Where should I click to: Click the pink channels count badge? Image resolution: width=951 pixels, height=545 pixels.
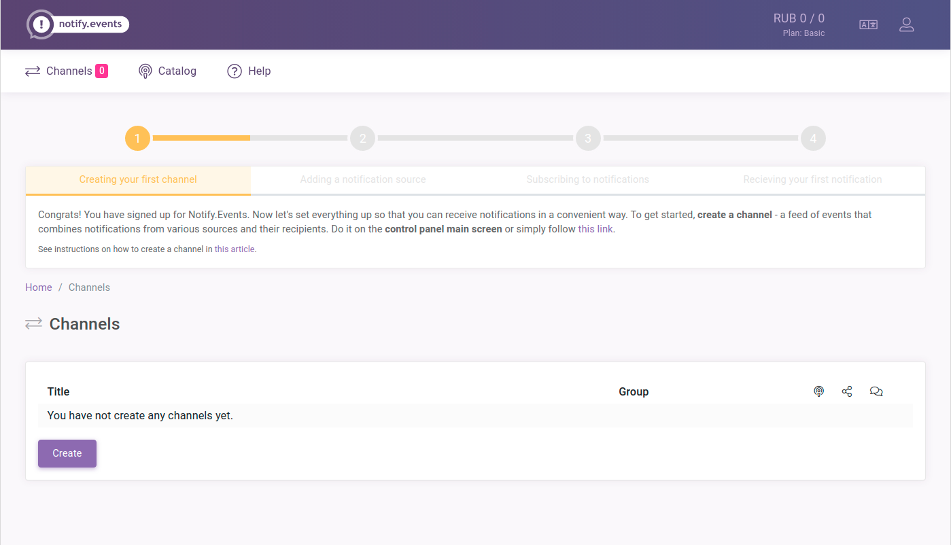pyautogui.click(x=101, y=71)
